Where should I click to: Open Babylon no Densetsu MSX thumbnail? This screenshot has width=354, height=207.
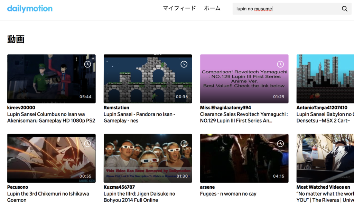(x=325, y=79)
